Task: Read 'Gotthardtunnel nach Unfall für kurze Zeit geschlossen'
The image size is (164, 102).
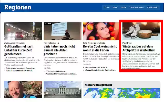Action: point(19,50)
